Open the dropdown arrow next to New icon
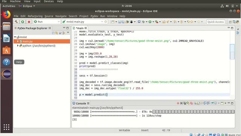This screenshot has height=136, width=241. pyautogui.click(x=116, y=22)
